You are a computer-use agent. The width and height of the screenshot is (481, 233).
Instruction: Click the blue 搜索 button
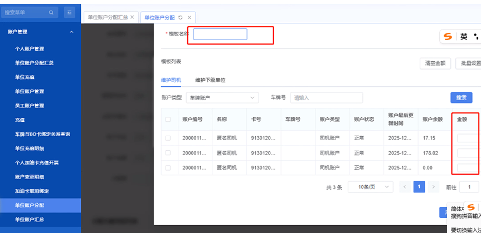tap(461, 97)
